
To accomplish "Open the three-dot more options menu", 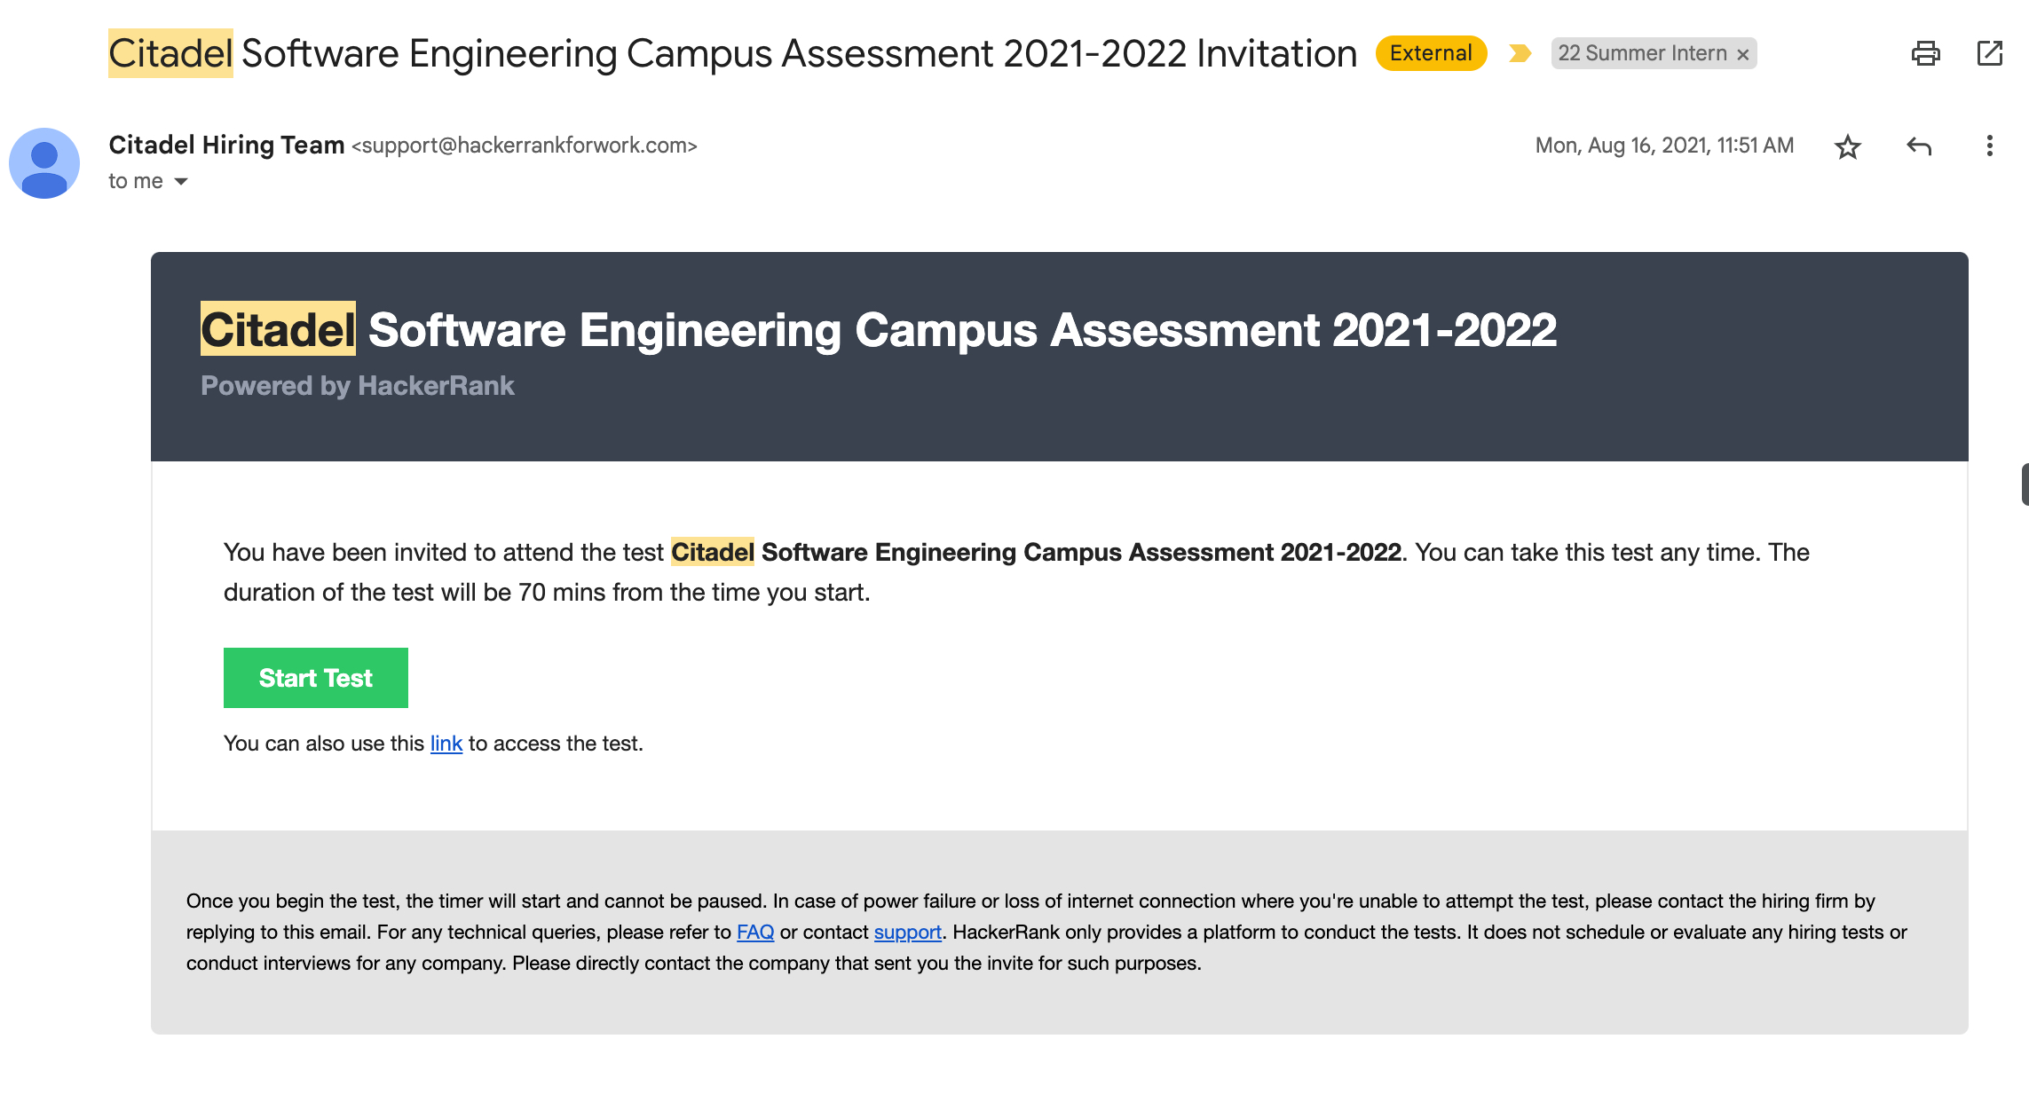I will pyautogui.click(x=1989, y=146).
